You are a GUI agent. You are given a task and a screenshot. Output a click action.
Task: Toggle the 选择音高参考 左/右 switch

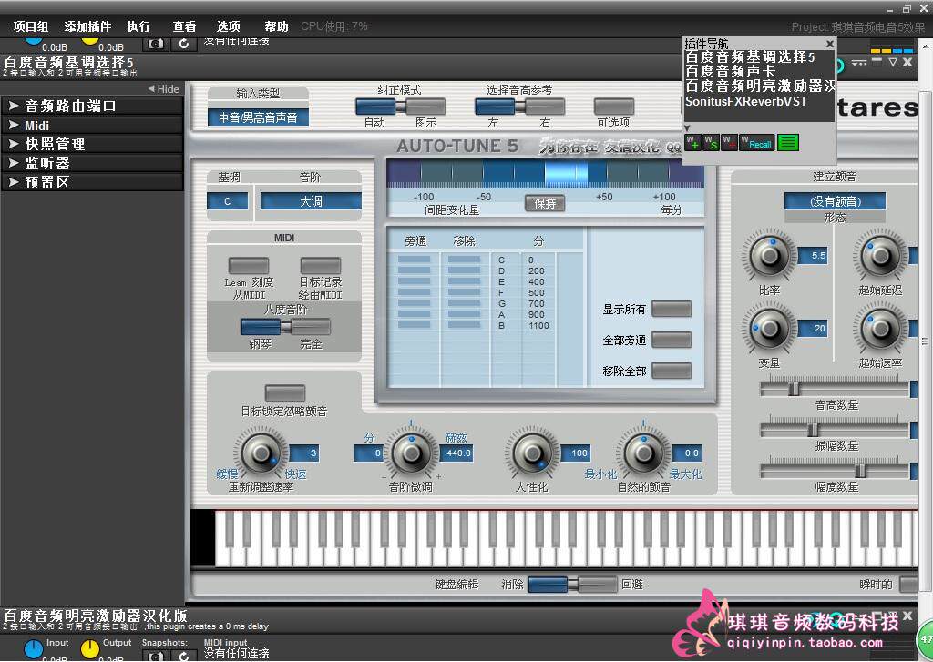tap(519, 107)
